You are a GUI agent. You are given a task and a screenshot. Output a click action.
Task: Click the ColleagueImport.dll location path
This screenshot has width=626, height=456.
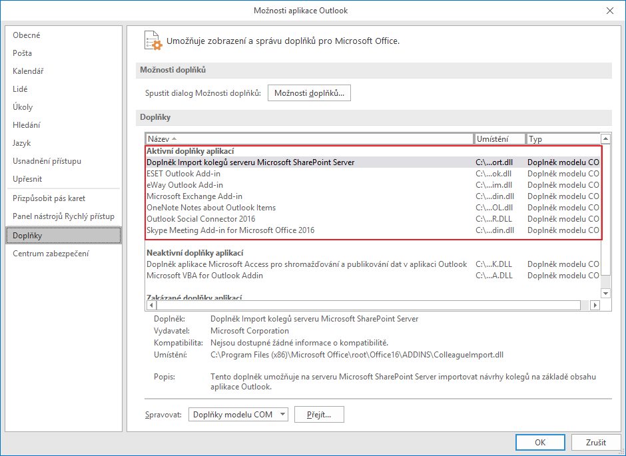point(357,355)
